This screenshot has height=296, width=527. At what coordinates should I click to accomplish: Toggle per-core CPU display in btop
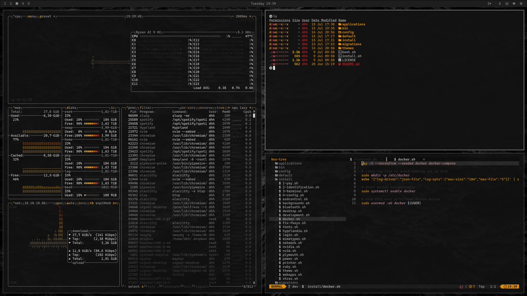tap(188, 107)
